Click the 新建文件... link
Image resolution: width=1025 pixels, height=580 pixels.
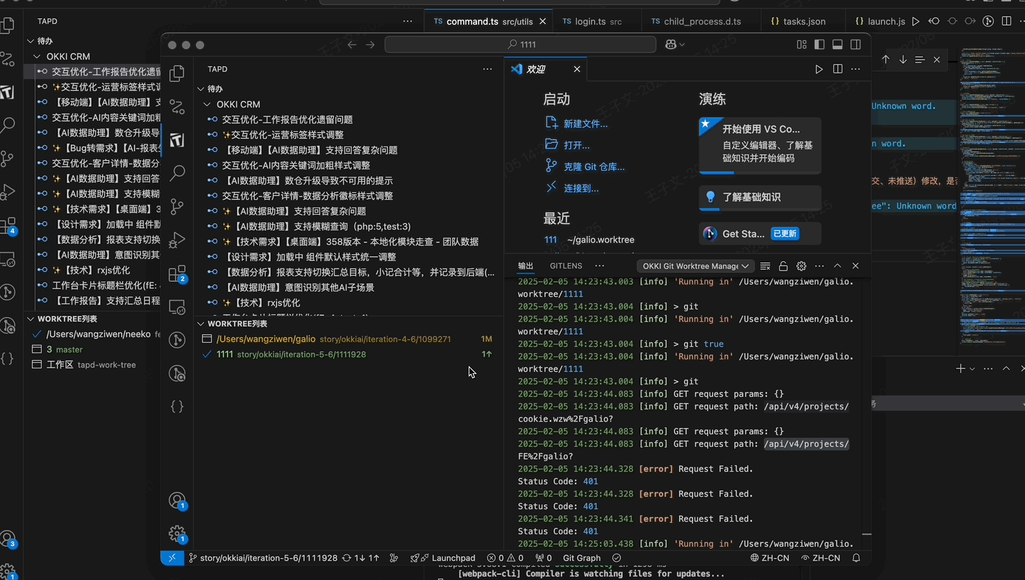click(585, 123)
